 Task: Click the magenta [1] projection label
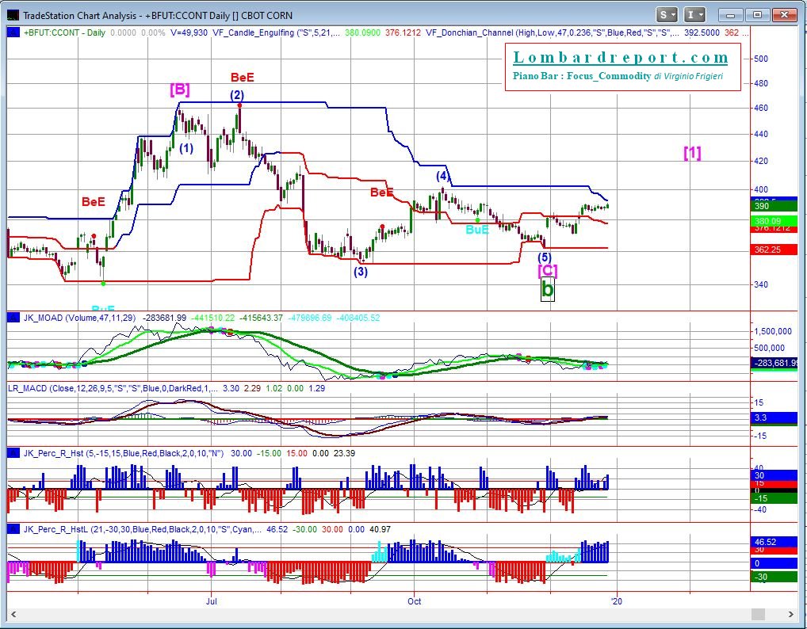coord(692,153)
